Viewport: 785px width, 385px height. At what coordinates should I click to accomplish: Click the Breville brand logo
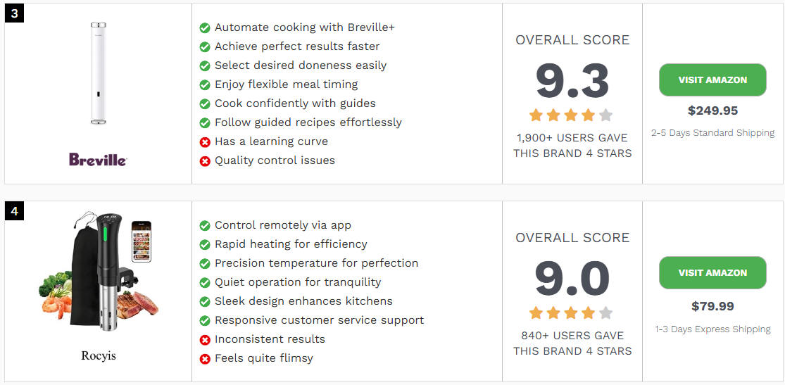[x=98, y=160]
